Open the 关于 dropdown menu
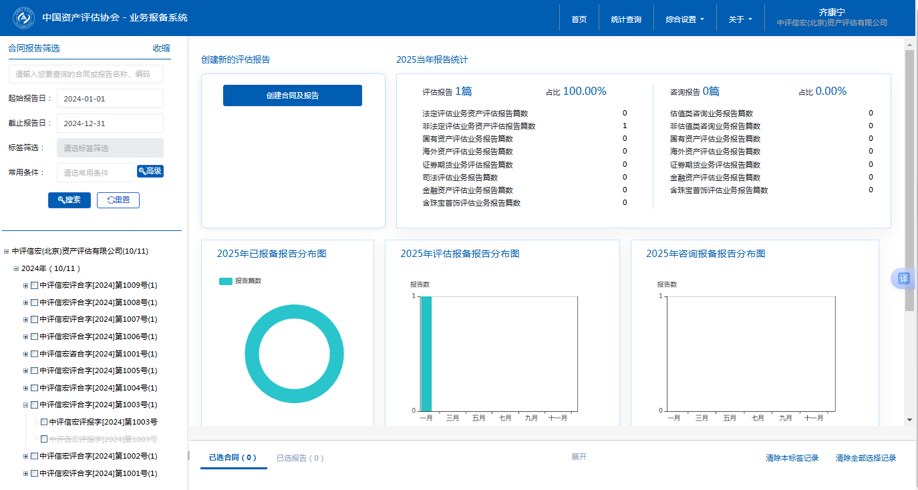918x490 pixels. tap(740, 19)
